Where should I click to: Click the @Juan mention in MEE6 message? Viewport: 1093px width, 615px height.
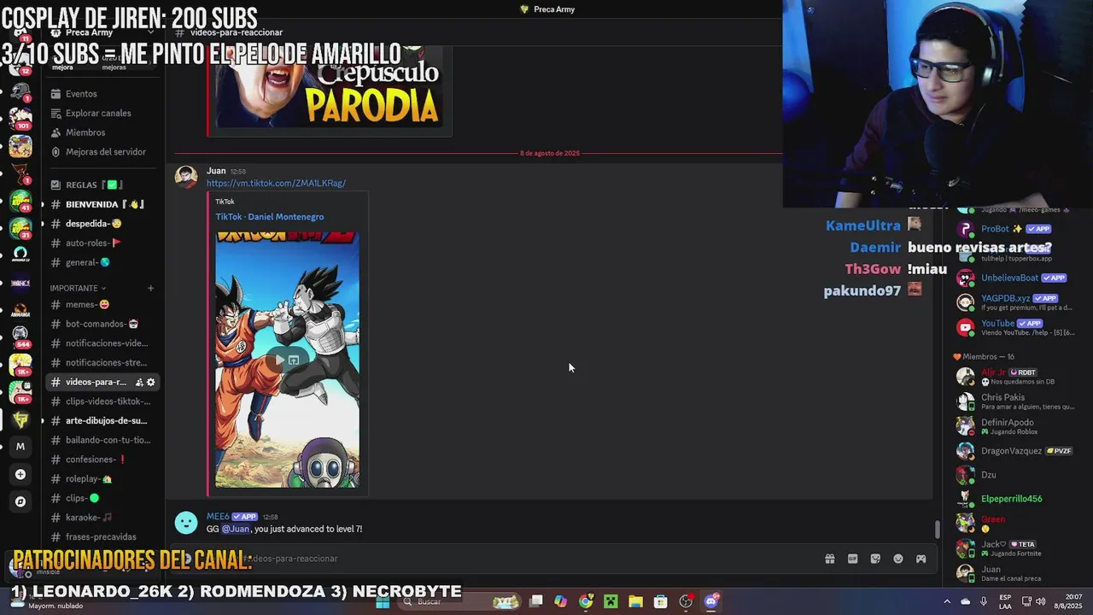237,529
